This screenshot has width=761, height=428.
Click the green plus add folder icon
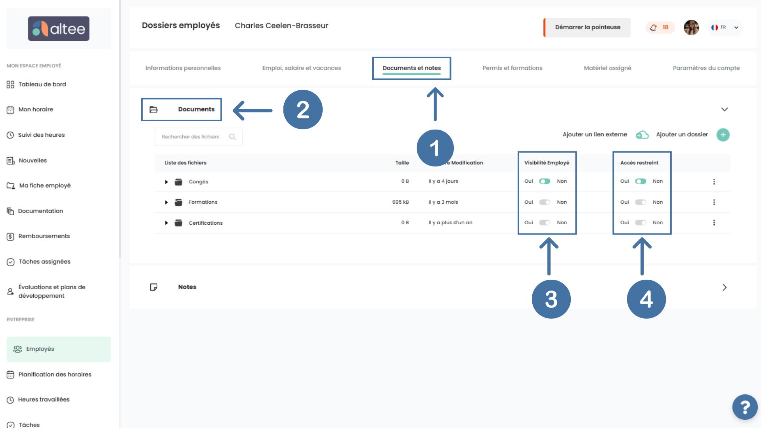[723, 135]
